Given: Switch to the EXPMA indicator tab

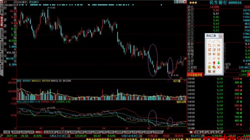Looking at the screenshot, I should click(158, 132).
